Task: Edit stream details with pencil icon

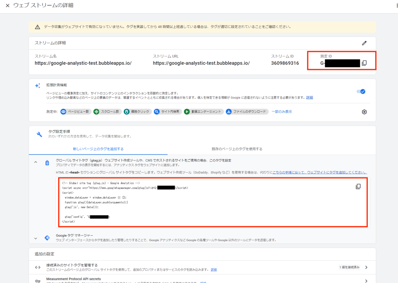Action: click(x=364, y=43)
